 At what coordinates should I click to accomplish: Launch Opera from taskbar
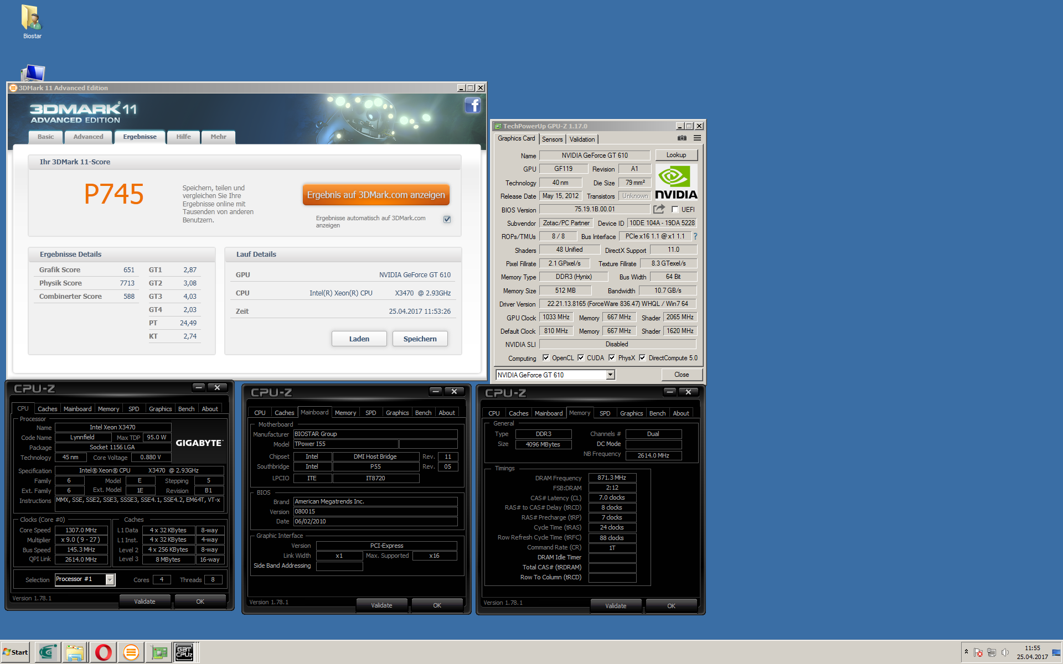[x=103, y=652]
